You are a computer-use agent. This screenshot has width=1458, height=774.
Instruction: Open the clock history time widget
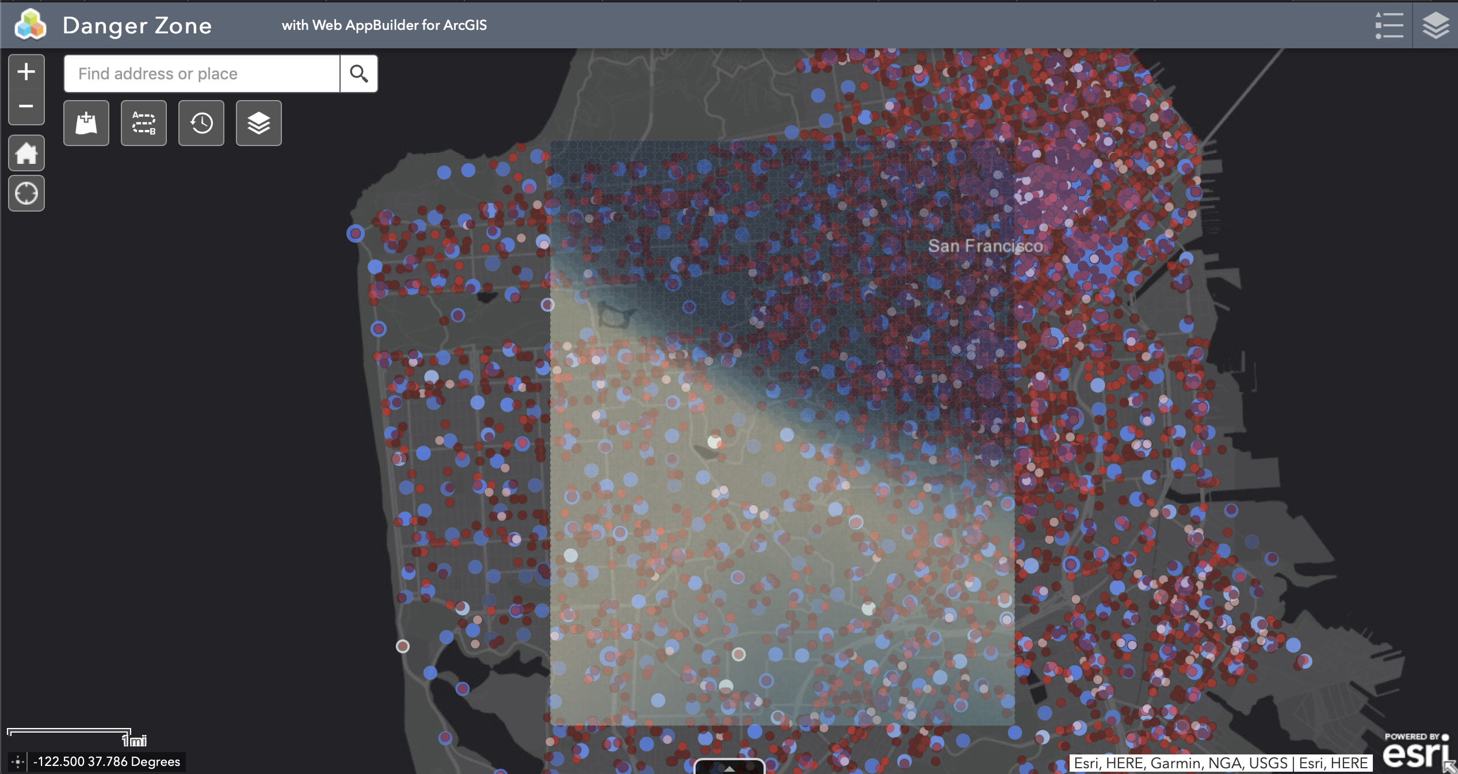point(201,123)
